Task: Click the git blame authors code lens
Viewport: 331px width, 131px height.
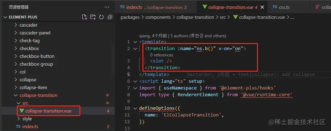Action: 183,36
